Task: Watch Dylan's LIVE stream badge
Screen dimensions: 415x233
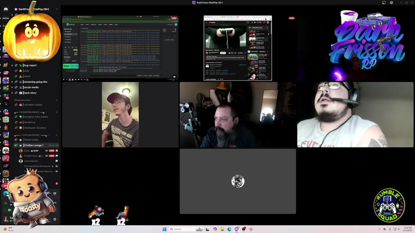Action: pos(52,151)
